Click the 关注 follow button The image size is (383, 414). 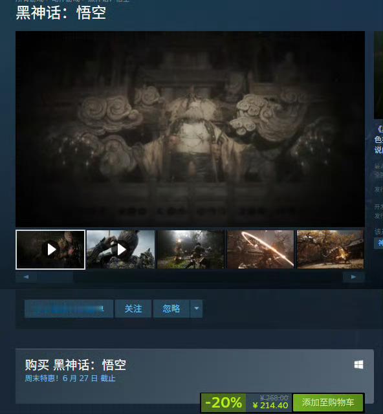133,309
